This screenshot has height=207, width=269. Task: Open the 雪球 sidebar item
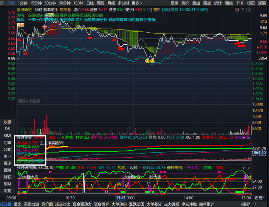pyautogui.click(x=7, y=163)
